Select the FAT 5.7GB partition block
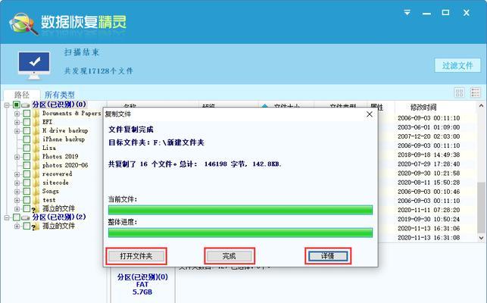Image resolution: width=487 pixels, height=303 pixels. coord(142,284)
